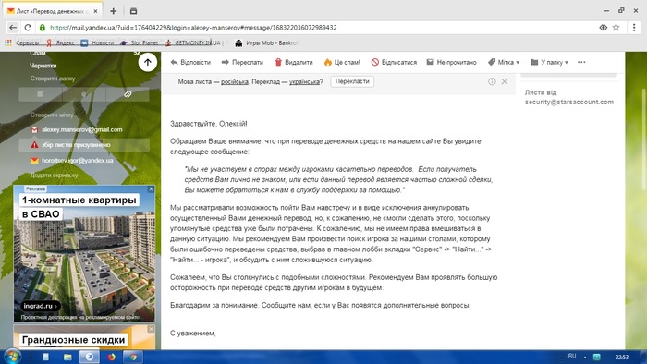Click the Відповісти reply button

[x=190, y=62]
